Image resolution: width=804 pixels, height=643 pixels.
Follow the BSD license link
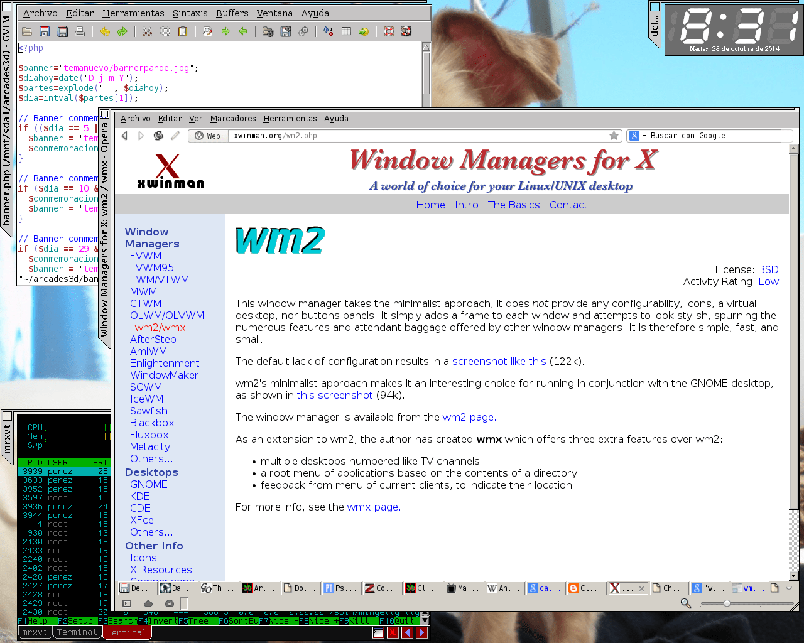click(768, 269)
